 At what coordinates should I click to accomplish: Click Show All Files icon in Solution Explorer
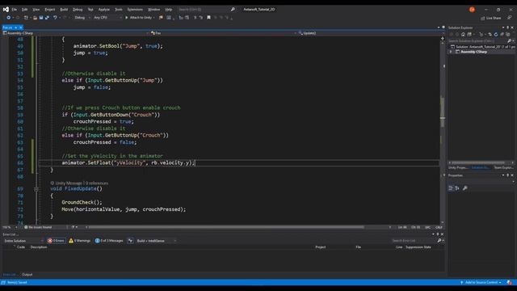[508, 34]
